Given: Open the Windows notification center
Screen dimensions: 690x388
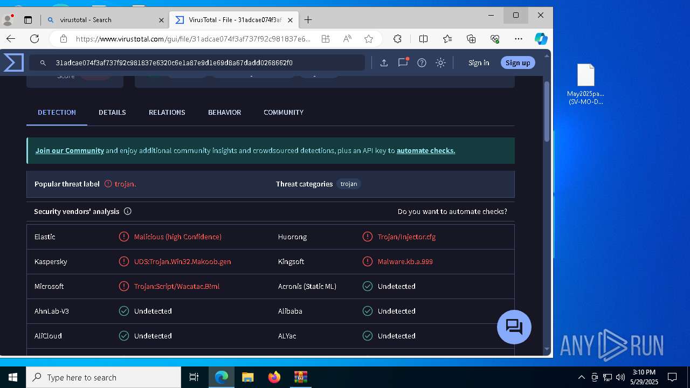Looking at the screenshot, I should [672, 377].
